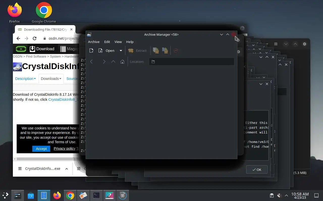Viewport: 323px width, 201px height.
Task: Open Discover software store from taskbar
Action: 31,195
